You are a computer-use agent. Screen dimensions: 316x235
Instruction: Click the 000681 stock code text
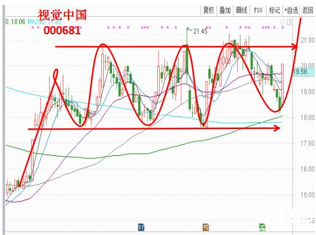[62, 31]
